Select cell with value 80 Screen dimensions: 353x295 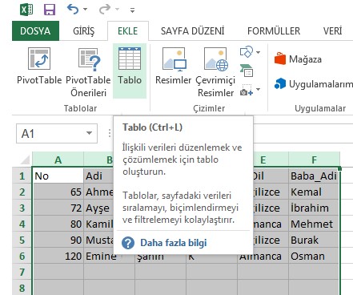coord(58,224)
